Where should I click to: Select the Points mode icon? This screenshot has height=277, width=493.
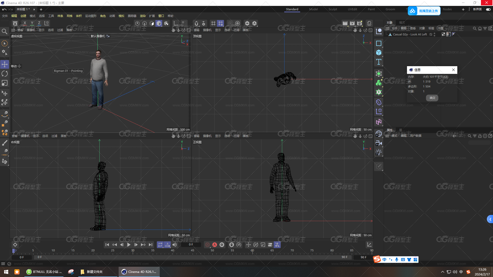coord(137,23)
